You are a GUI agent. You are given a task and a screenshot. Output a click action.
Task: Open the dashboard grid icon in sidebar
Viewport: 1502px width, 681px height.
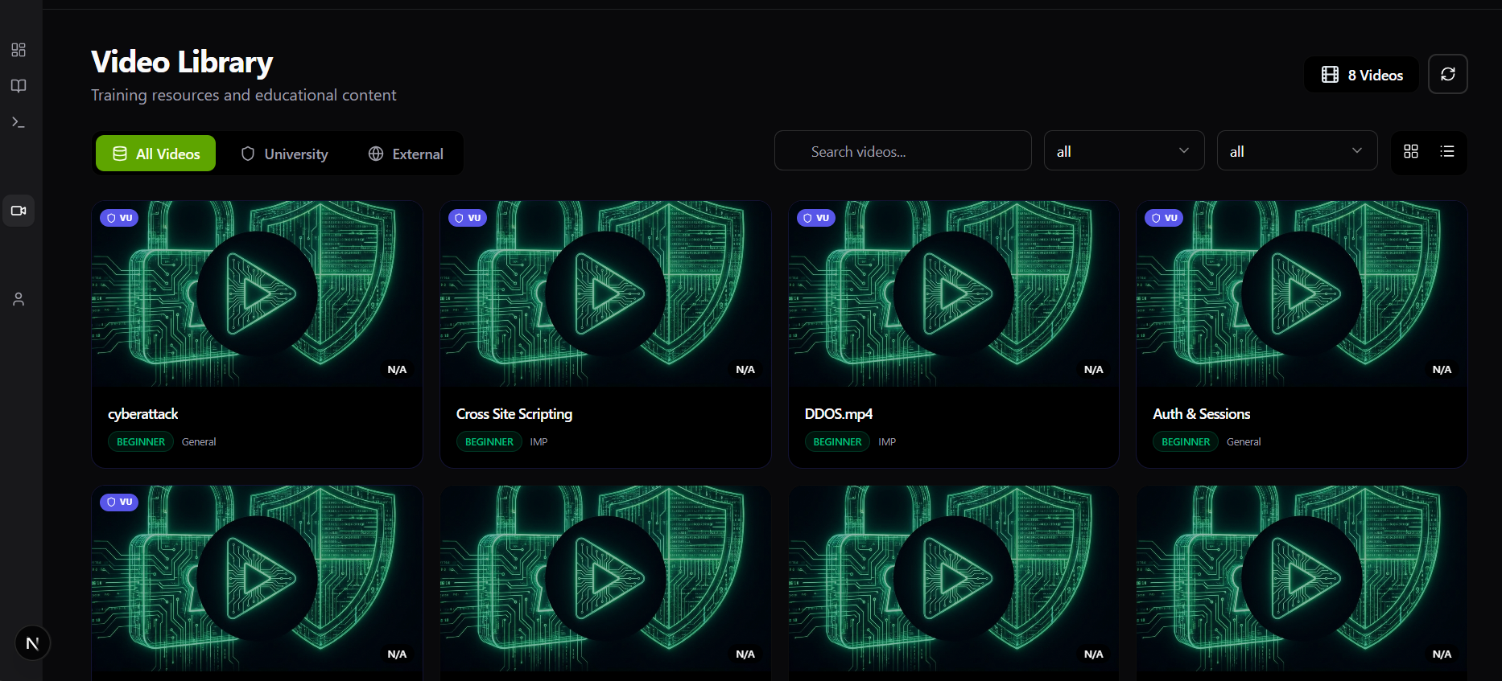pyautogui.click(x=19, y=50)
